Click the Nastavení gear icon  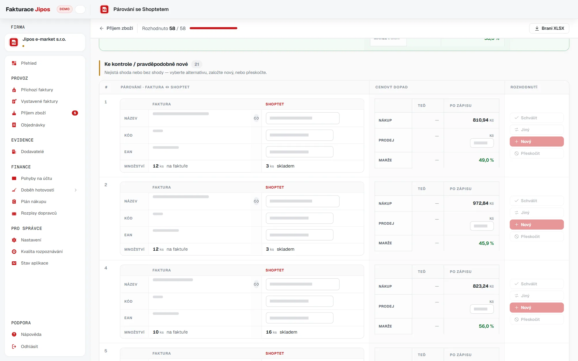click(14, 240)
